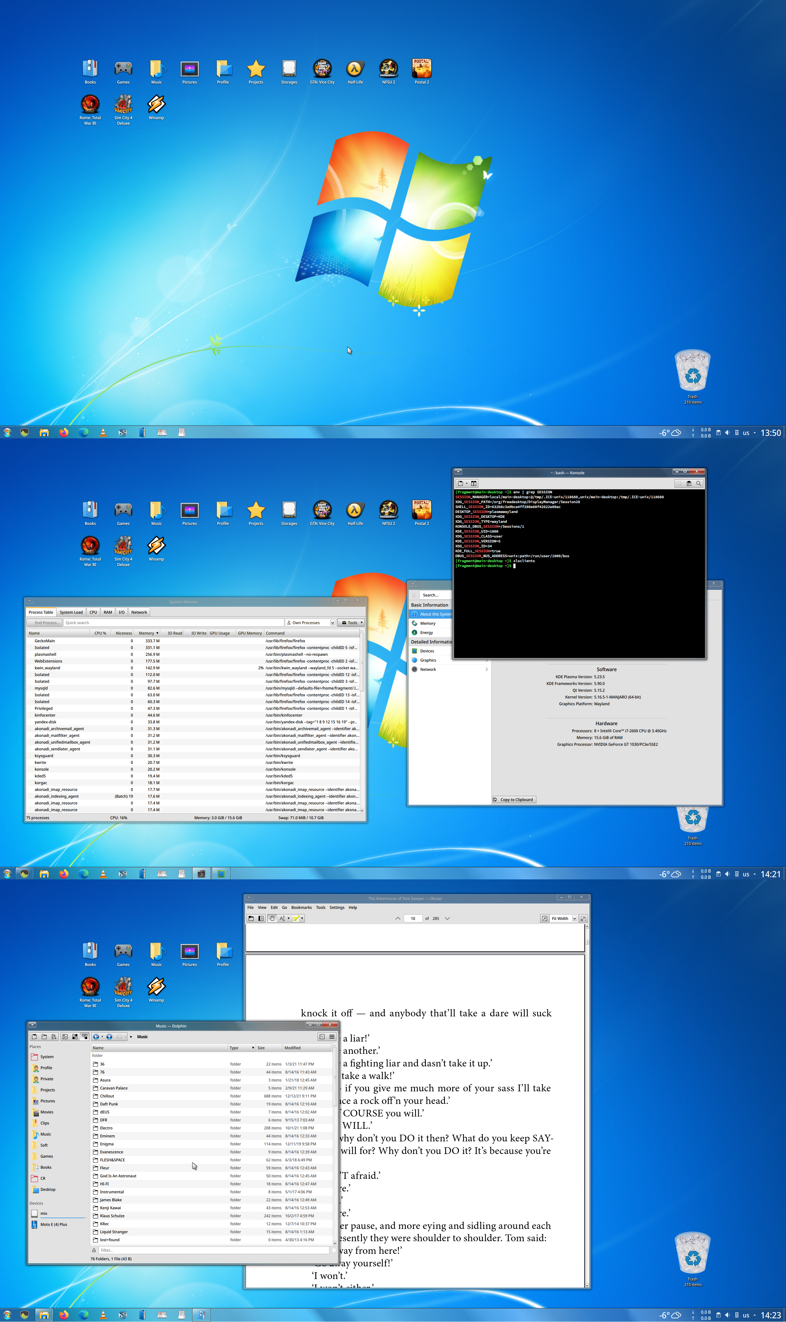
Task: Switch to System Load tab
Action: click(71, 612)
